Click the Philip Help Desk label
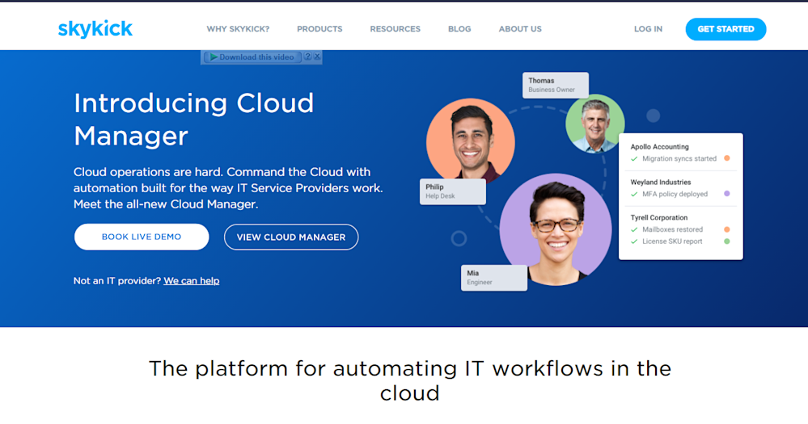Viewport: 808px width, 424px height. [x=453, y=191]
